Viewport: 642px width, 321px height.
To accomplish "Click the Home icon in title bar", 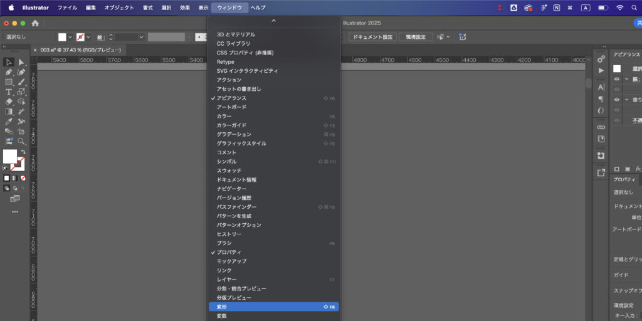I will 35,23.
